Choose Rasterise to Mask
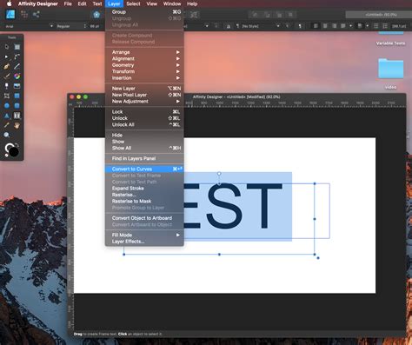The height and width of the screenshot is (345, 412). (x=144, y=201)
